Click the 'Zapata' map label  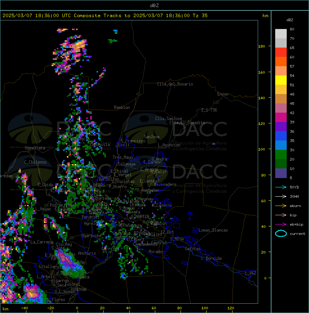tap(82, 277)
